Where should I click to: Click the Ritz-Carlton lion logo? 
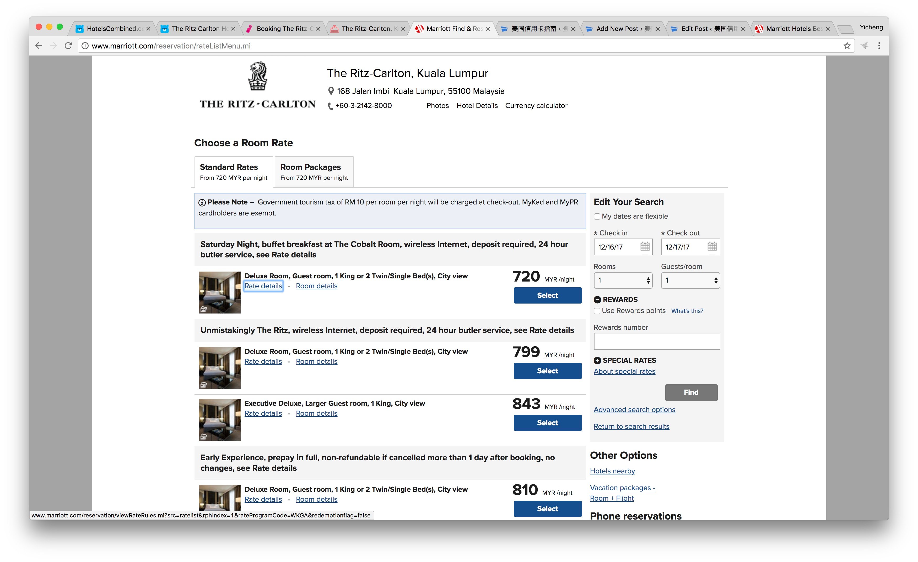point(258,76)
